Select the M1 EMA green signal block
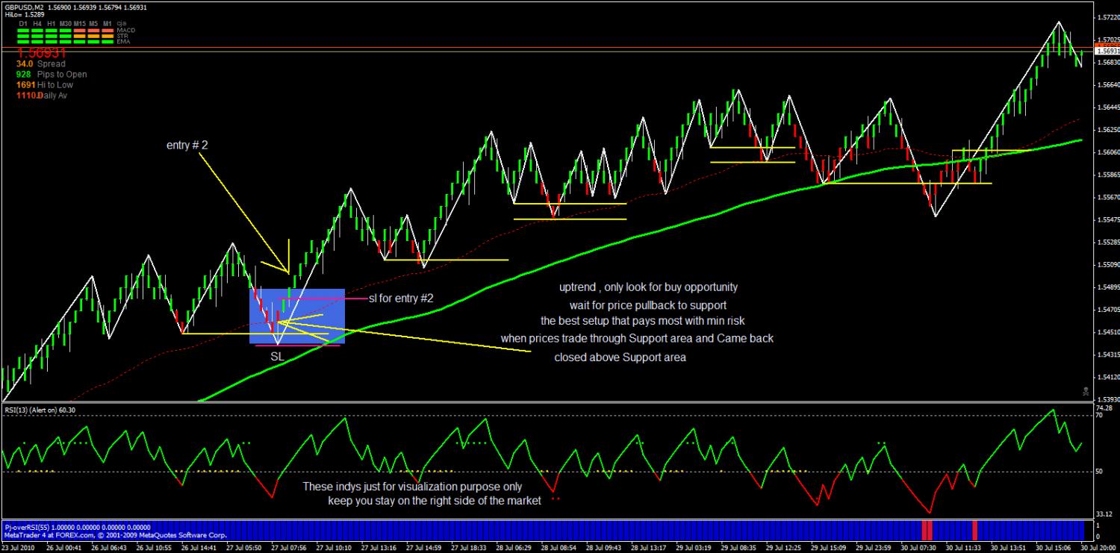 point(108,42)
